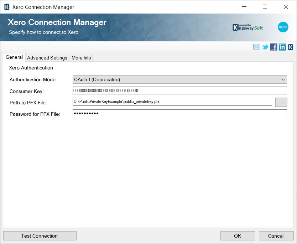
Task: Click into the Path to PFX File field
Action: (x=172, y=102)
